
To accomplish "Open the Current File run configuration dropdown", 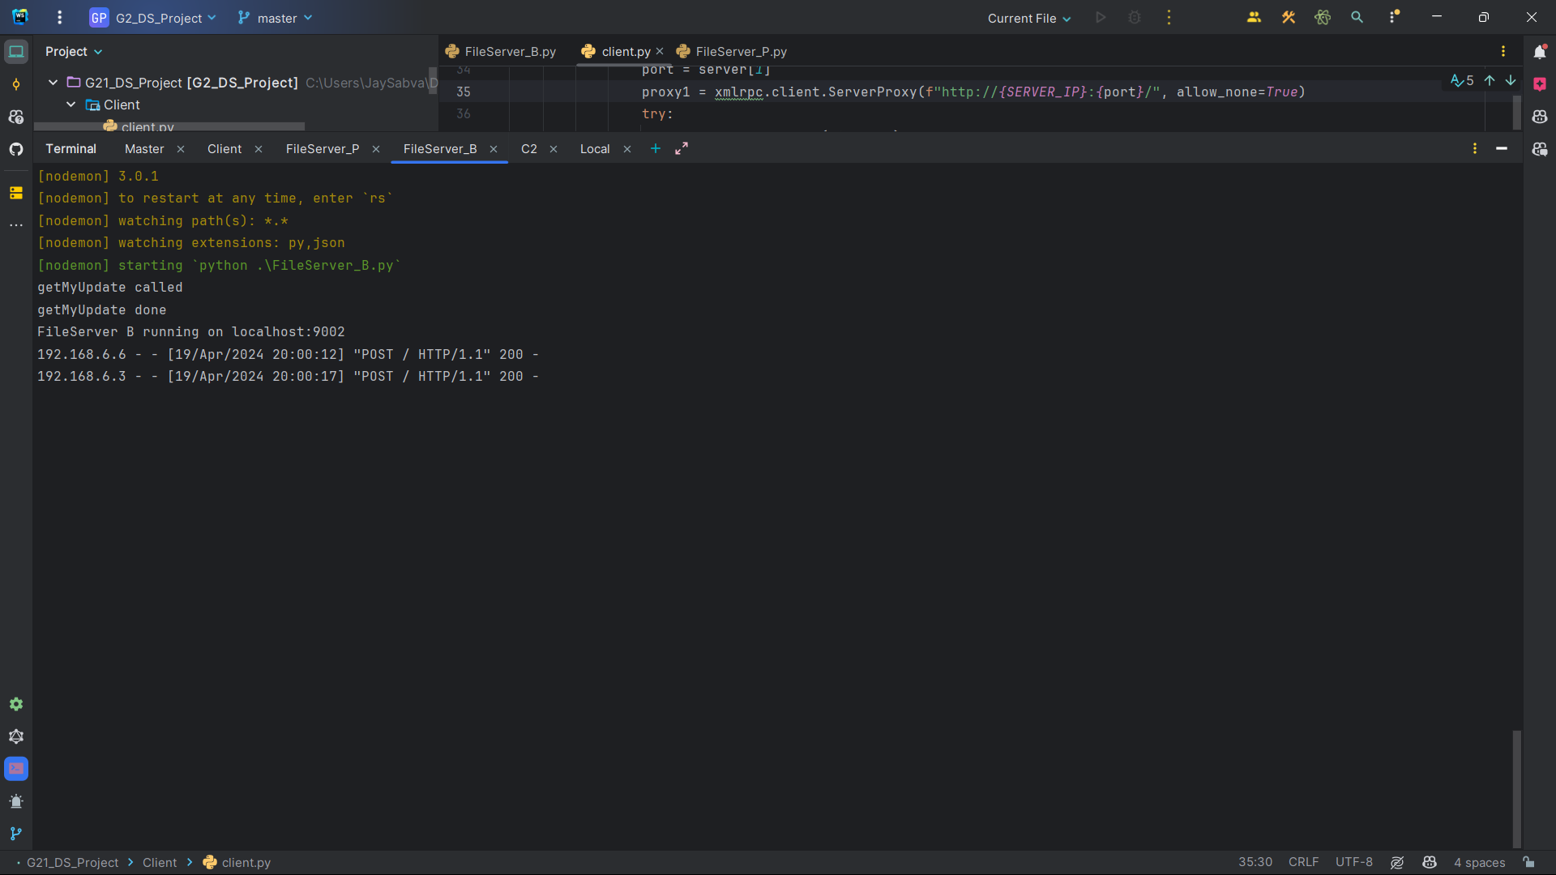I will [x=1029, y=18].
